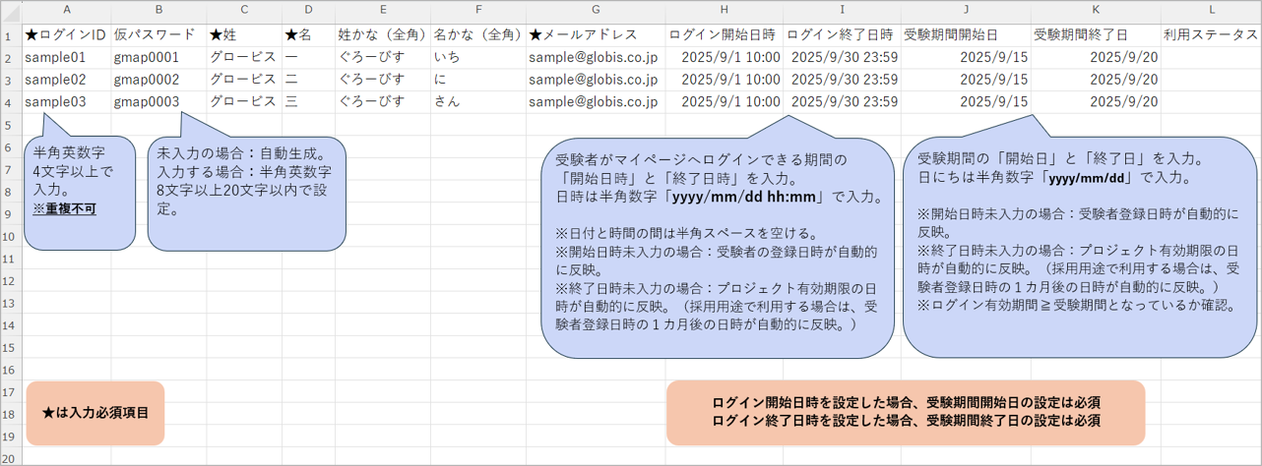Image resolution: width=1262 pixels, height=466 pixels.
Task: Click the 利用ステータス header cell
Action: (1210, 34)
